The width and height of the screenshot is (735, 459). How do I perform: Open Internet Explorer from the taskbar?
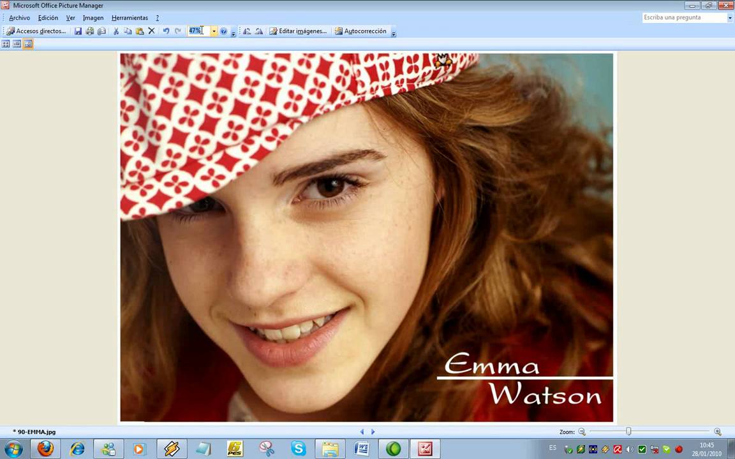77,449
